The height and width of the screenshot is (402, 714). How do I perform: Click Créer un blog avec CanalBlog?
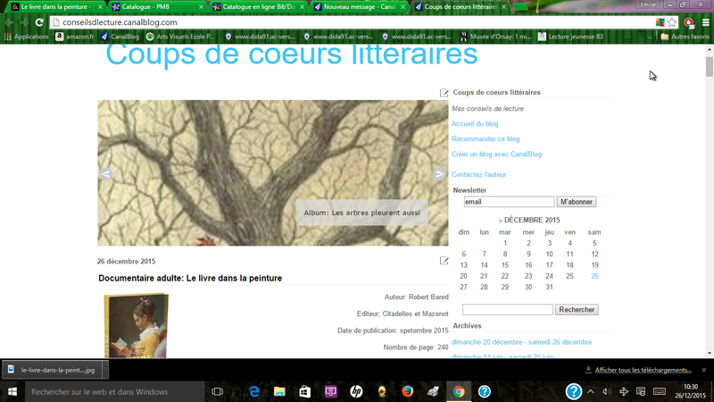[496, 154]
